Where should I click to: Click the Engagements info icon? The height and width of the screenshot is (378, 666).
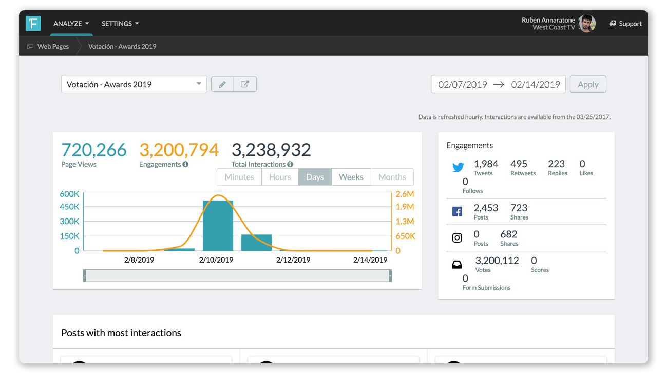coord(185,165)
